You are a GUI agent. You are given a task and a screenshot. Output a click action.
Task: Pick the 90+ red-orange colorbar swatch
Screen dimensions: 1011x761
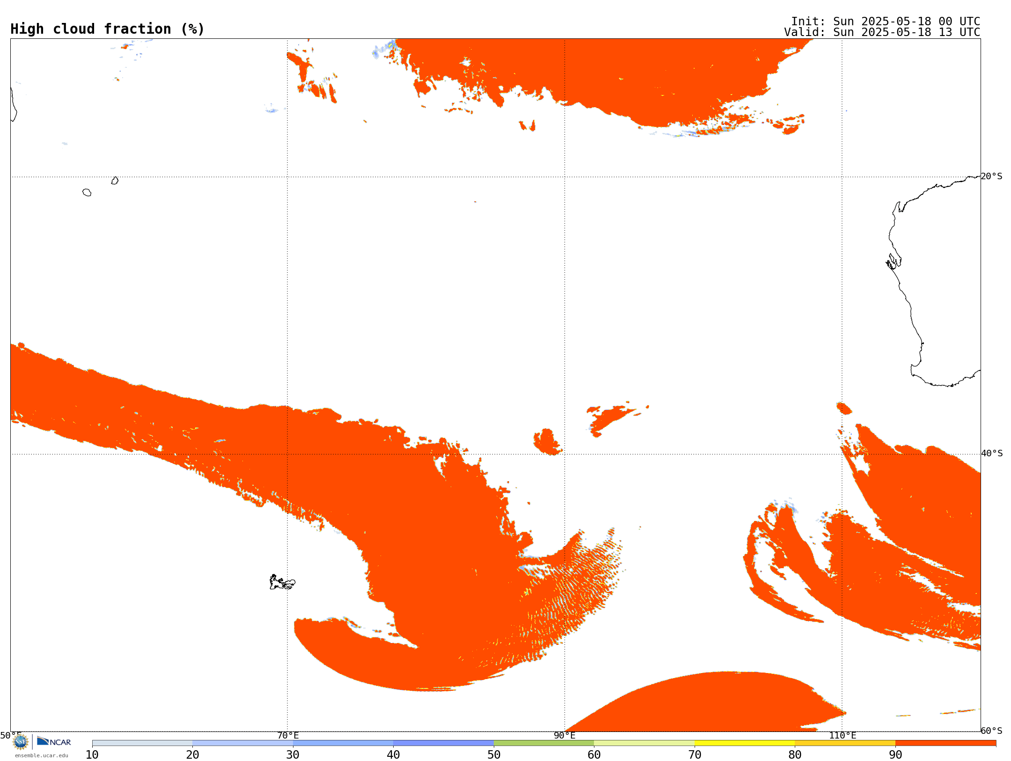coord(945,743)
